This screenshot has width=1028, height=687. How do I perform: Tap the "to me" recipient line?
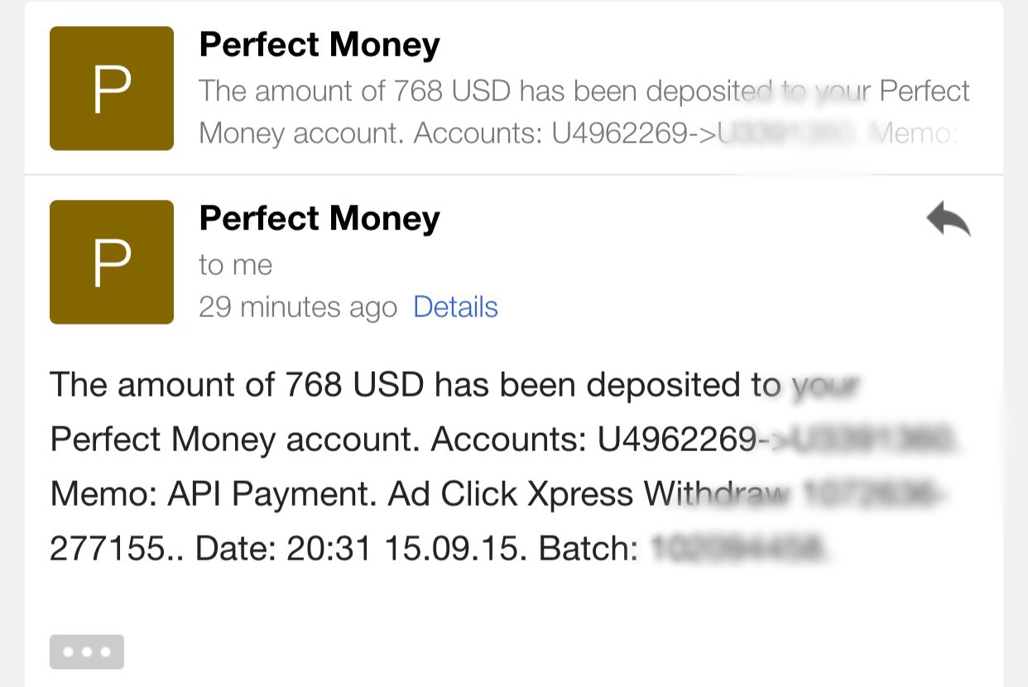click(235, 265)
